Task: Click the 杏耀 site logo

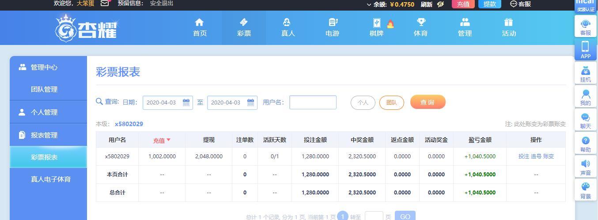Action: [x=86, y=29]
